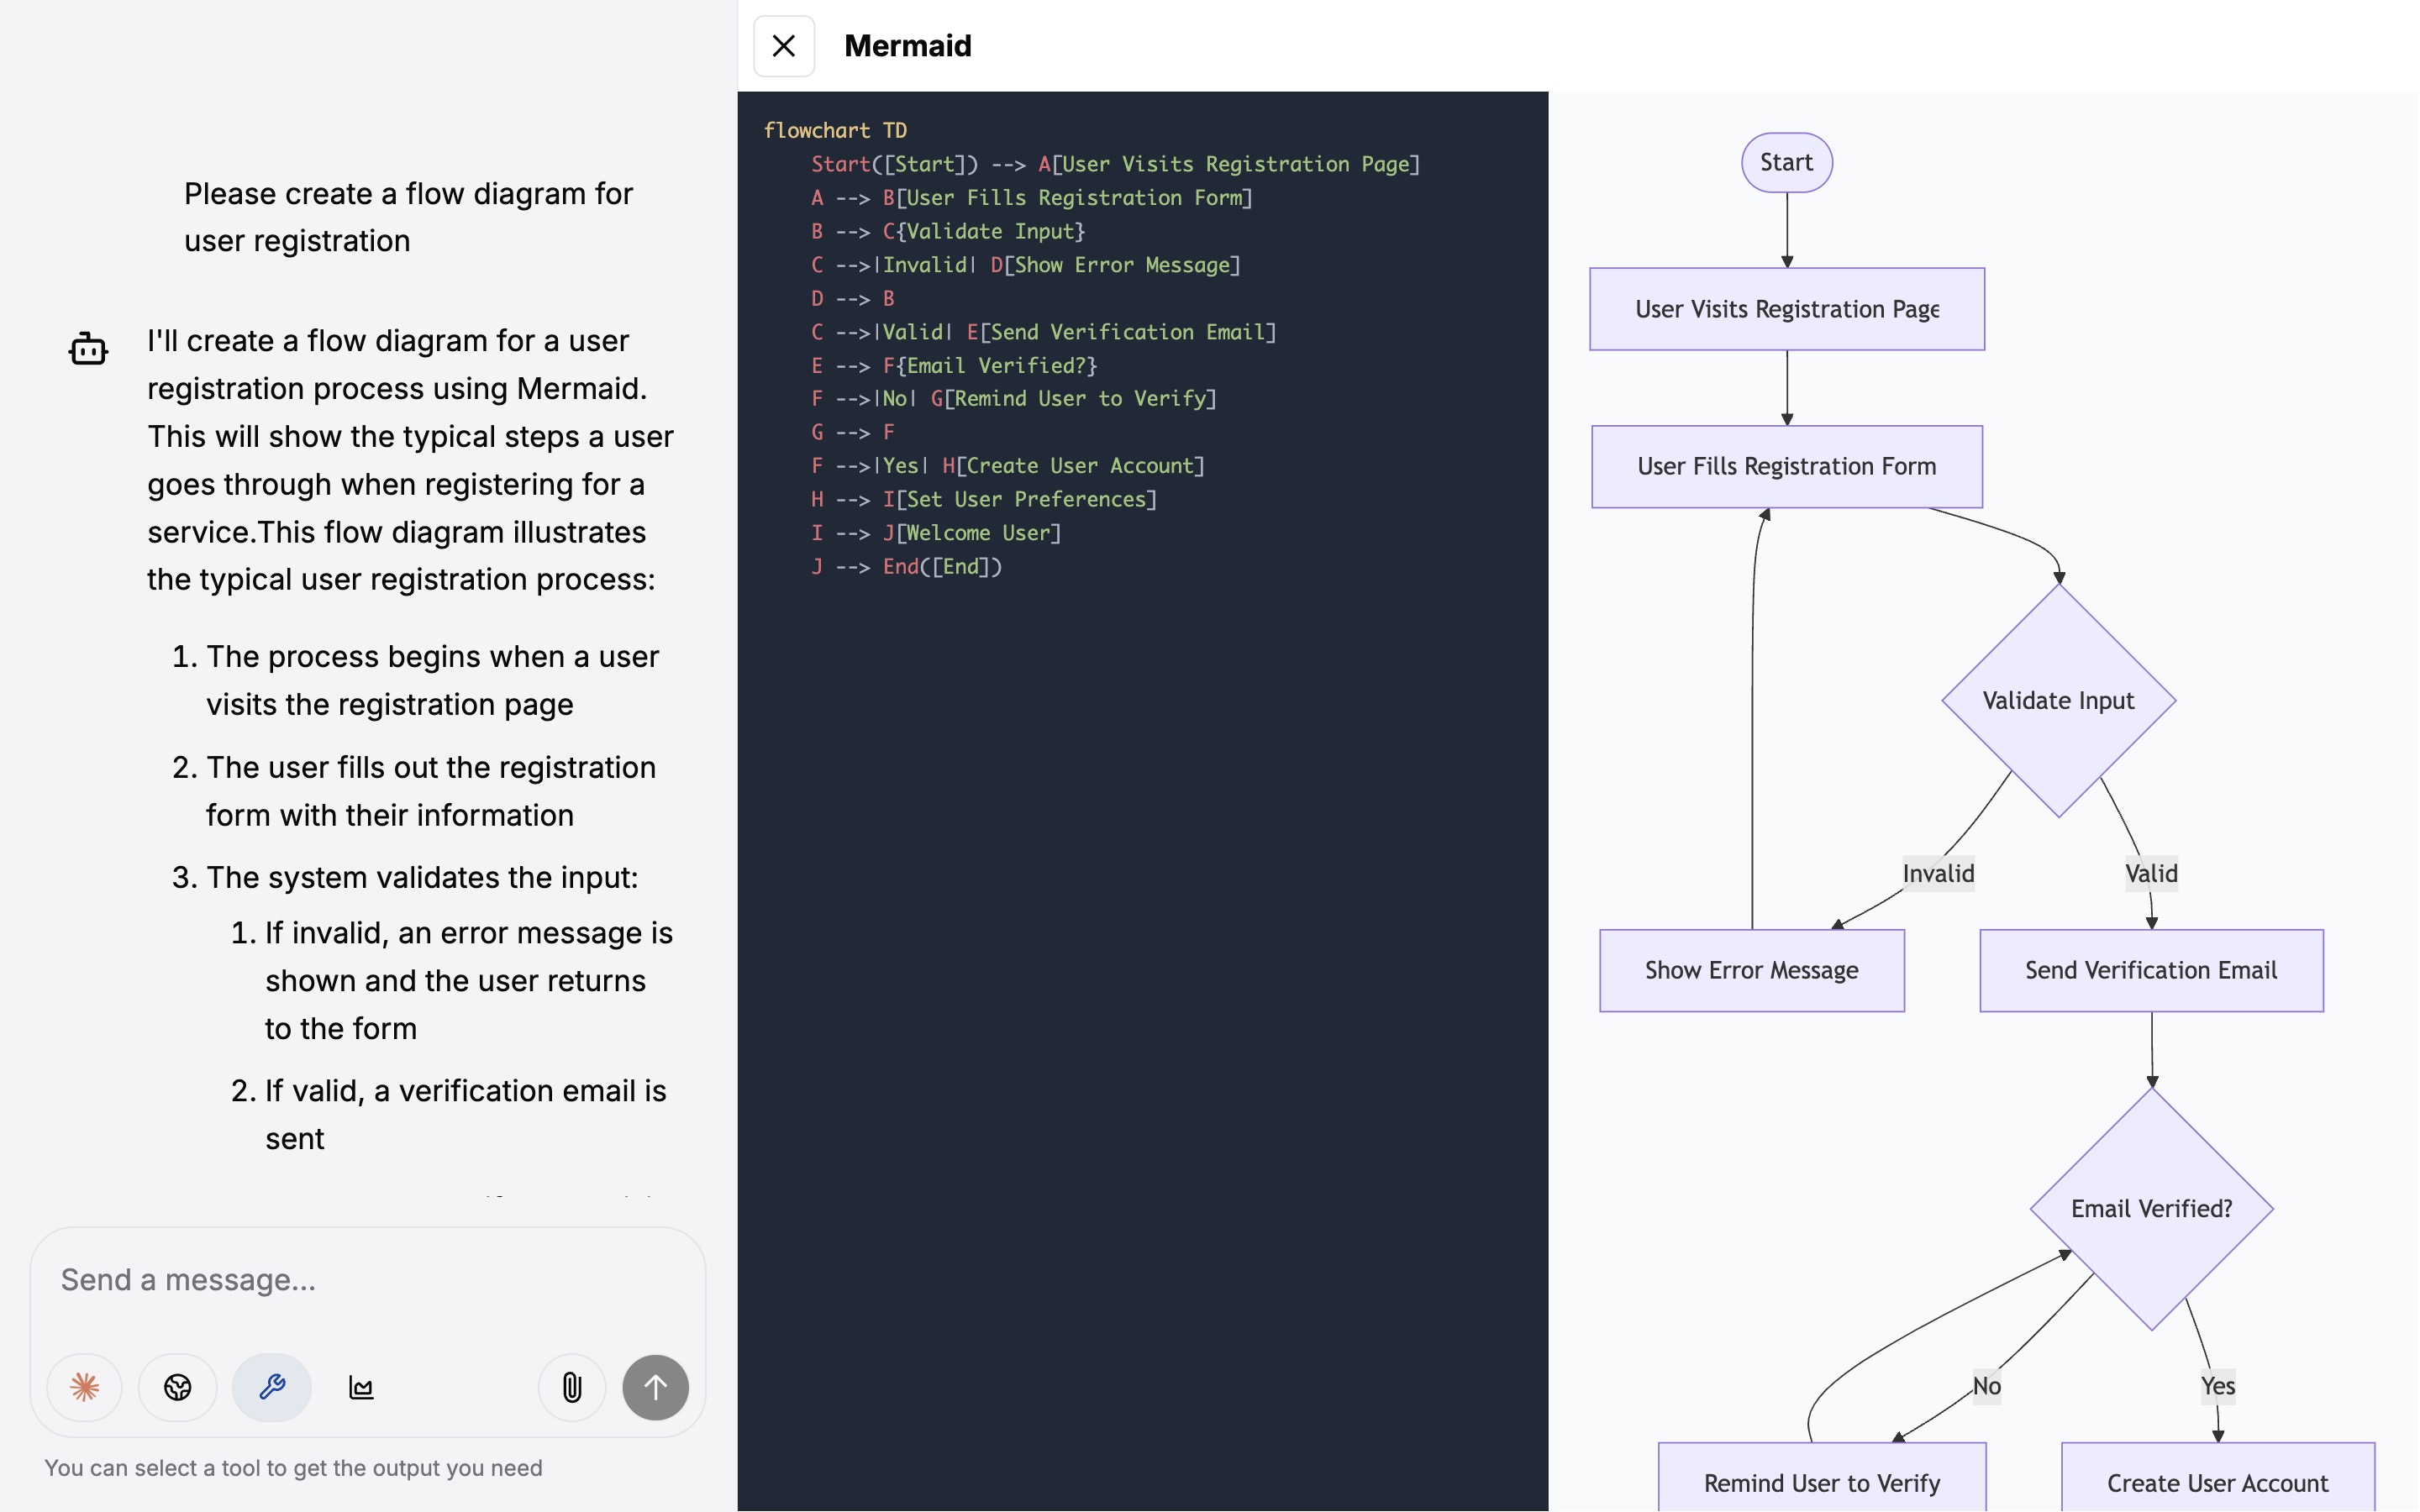Click code line 'G --> F'
This screenshot has width=2420, height=1512.
(853, 432)
